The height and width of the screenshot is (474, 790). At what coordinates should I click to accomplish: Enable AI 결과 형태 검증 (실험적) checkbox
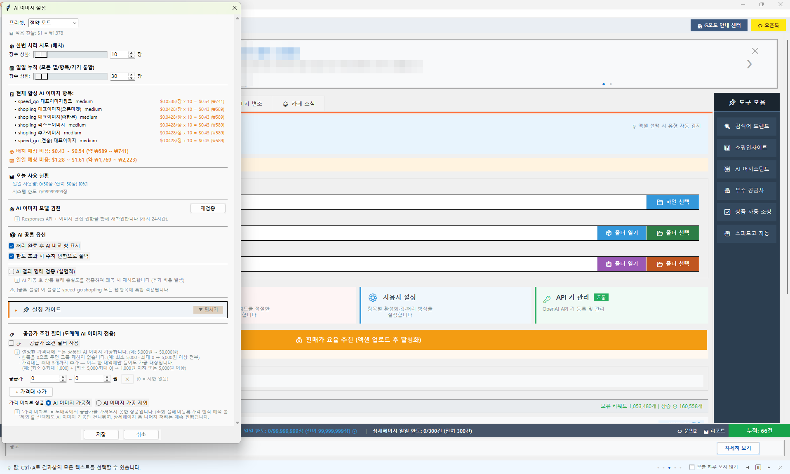click(12, 271)
